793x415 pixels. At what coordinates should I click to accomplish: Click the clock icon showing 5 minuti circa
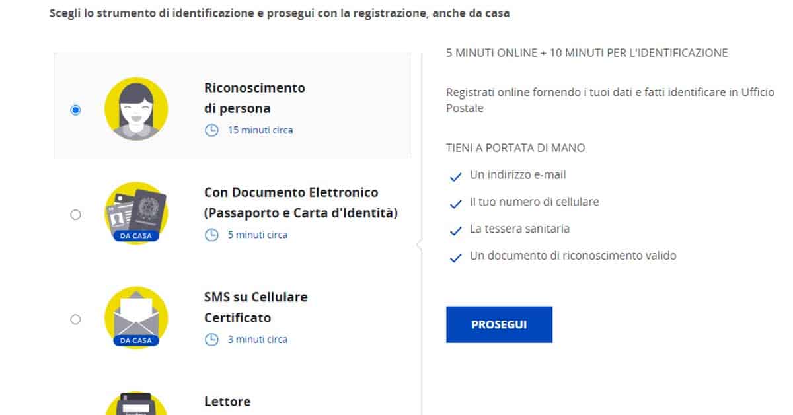coord(211,234)
